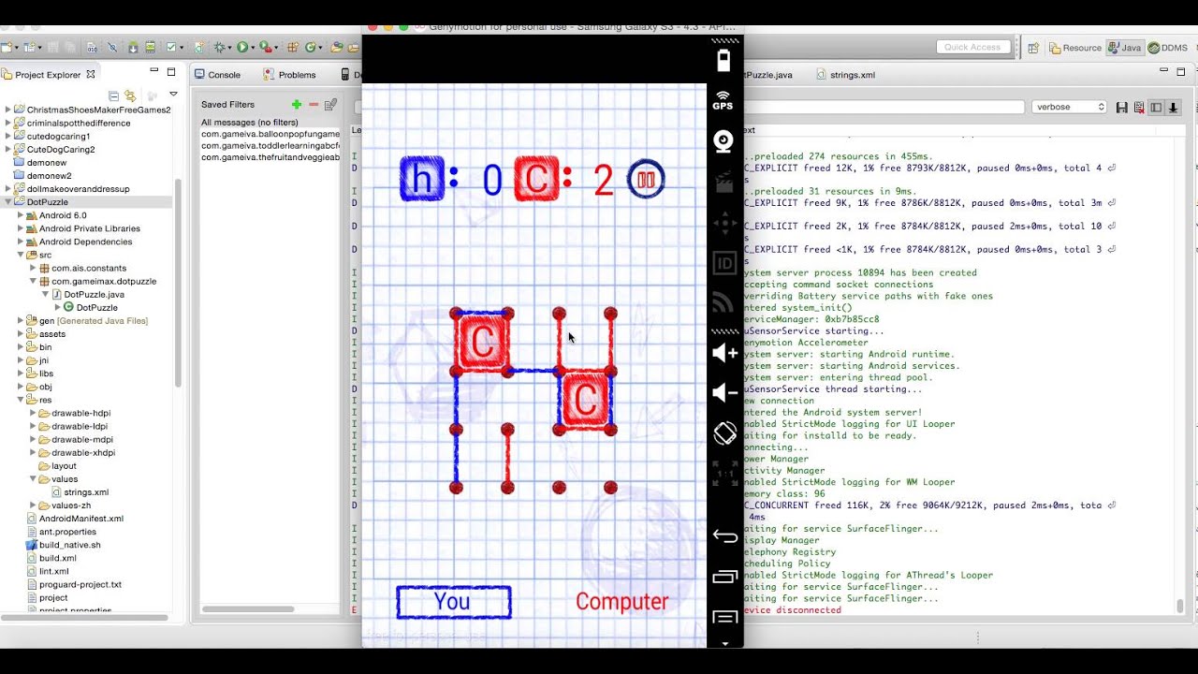Click the DotPuzzle.java editor tab
Viewport: 1198px width, 674px height.
(x=768, y=75)
